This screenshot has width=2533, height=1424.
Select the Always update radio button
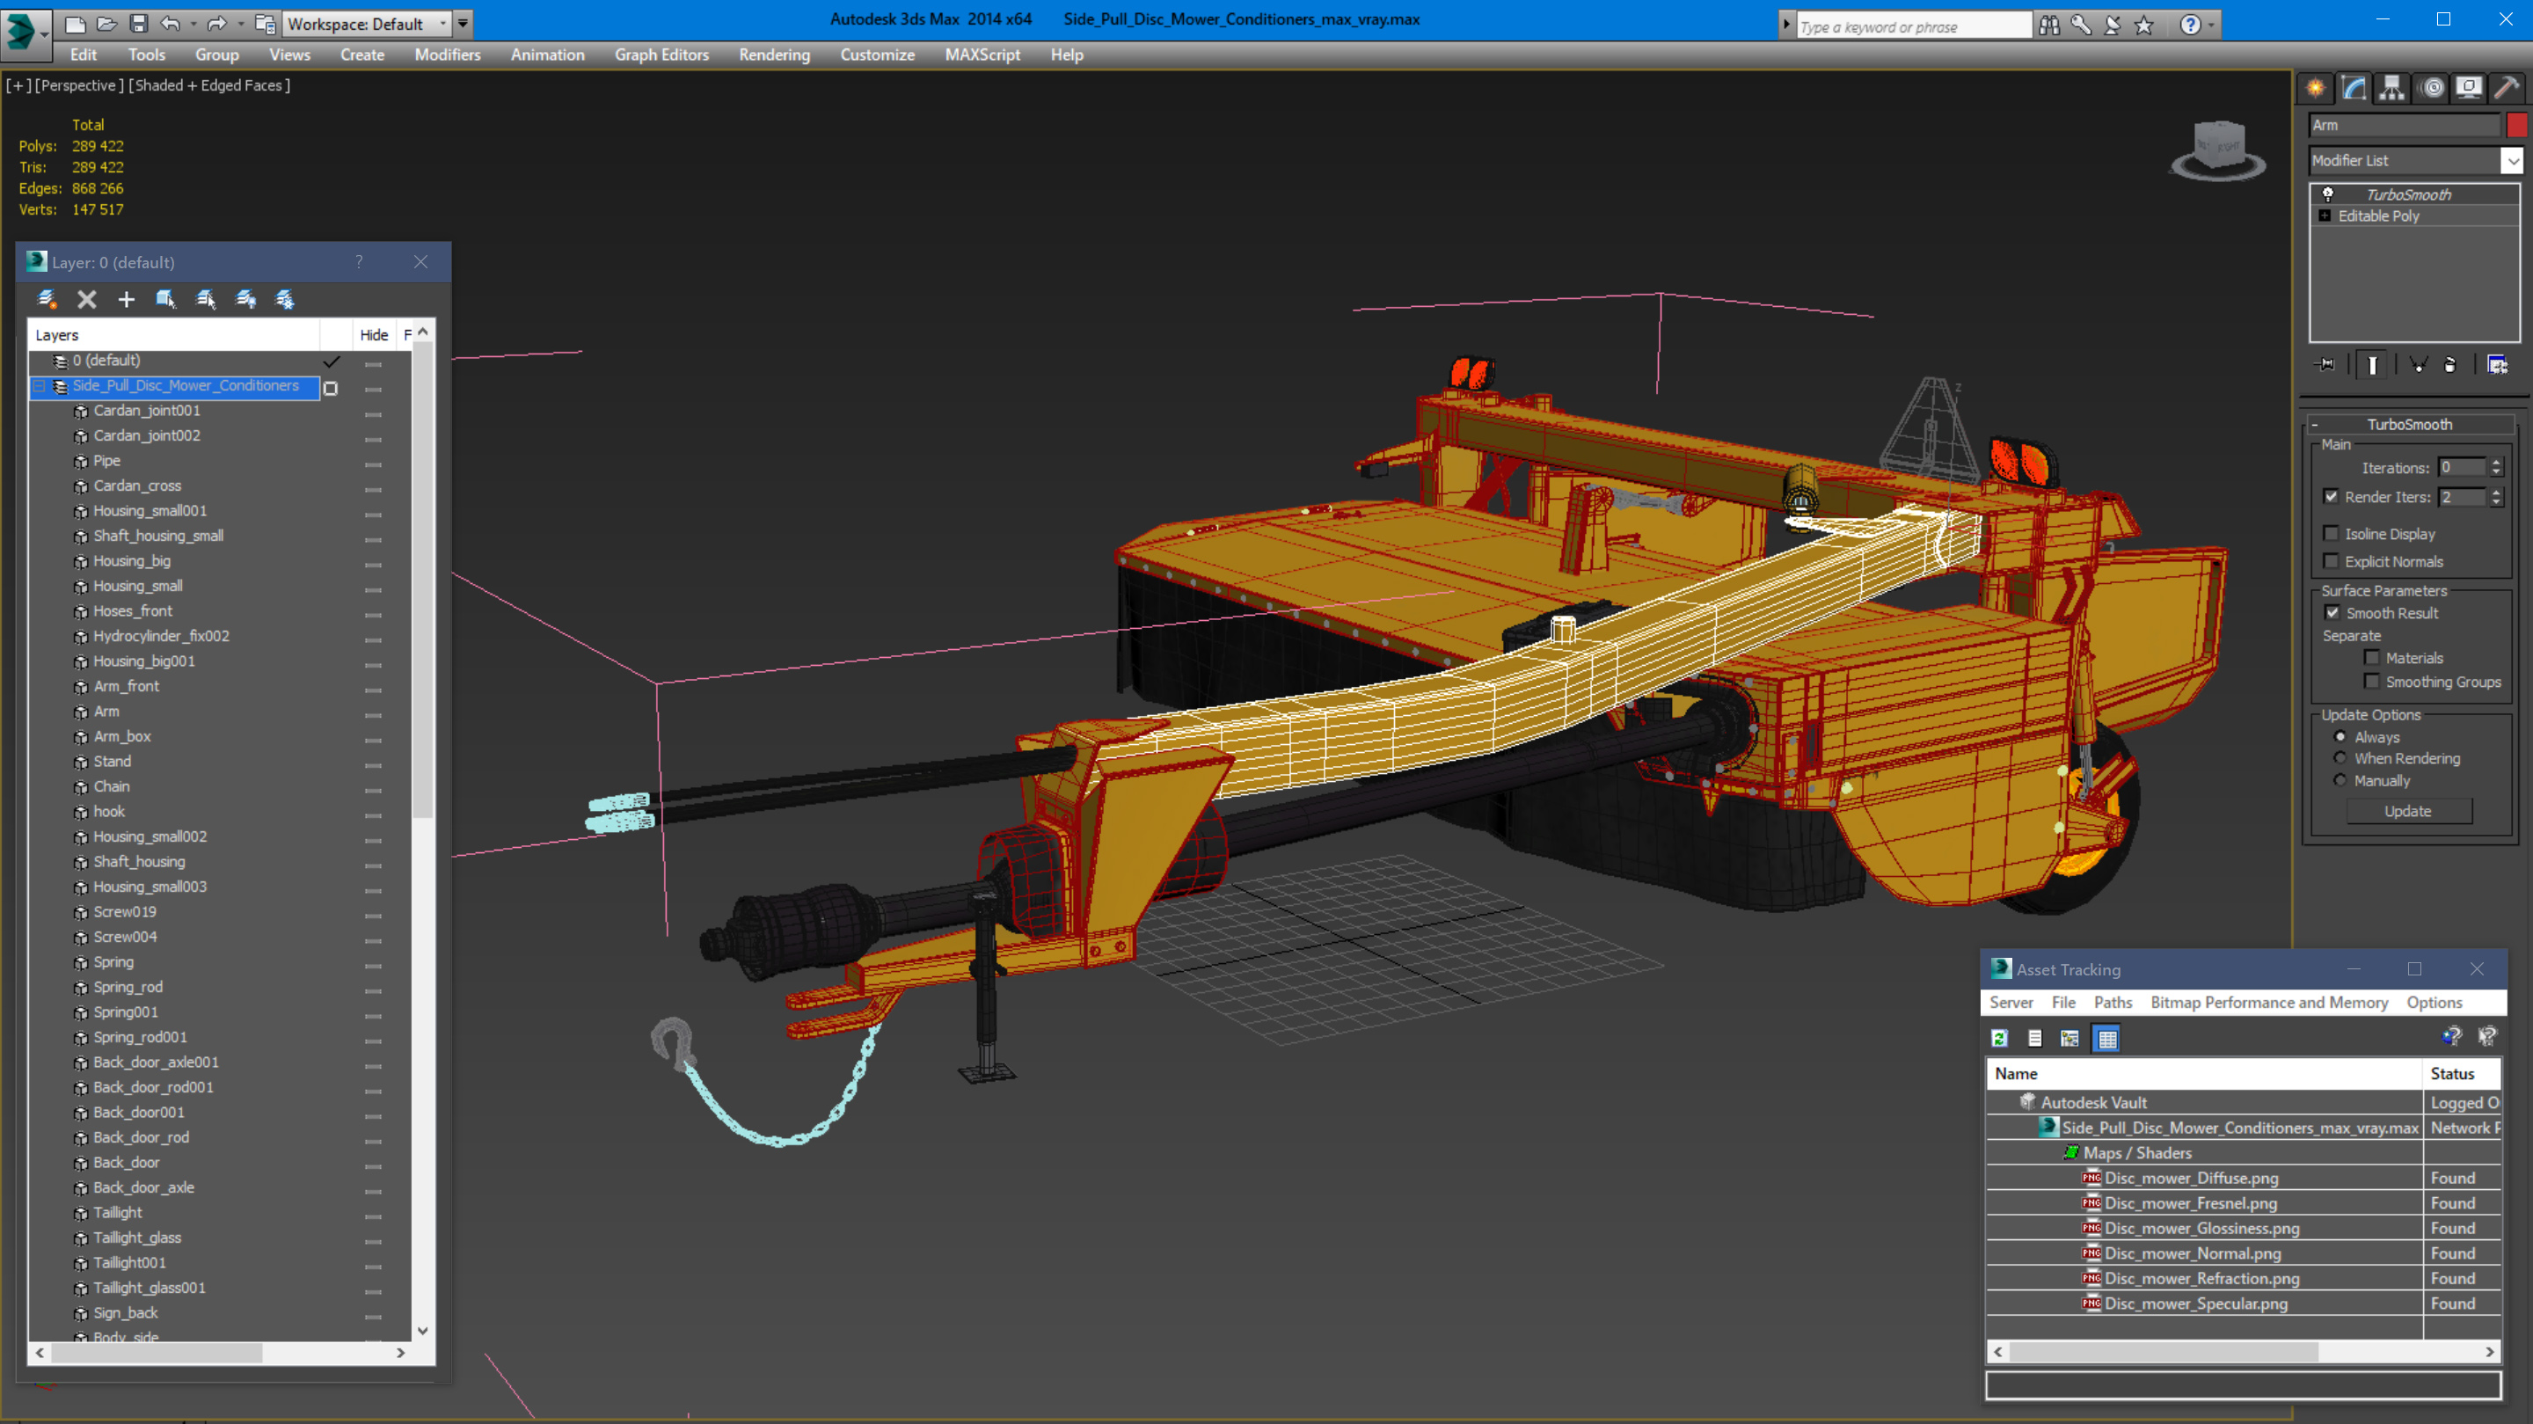point(2340,736)
